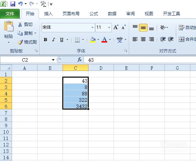Switch to the 插入 Insert tab

(x=48, y=14)
